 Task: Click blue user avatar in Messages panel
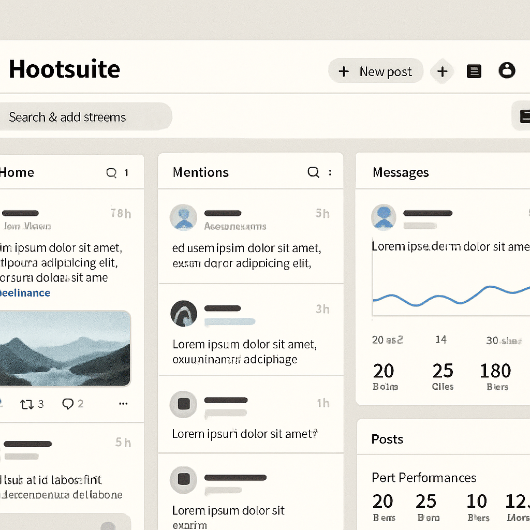384,217
